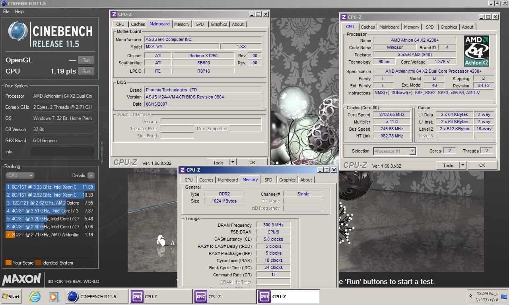Launch Windows Media Player from taskbar
This screenshot has height=305, width=509.
[x=54, y=297]
